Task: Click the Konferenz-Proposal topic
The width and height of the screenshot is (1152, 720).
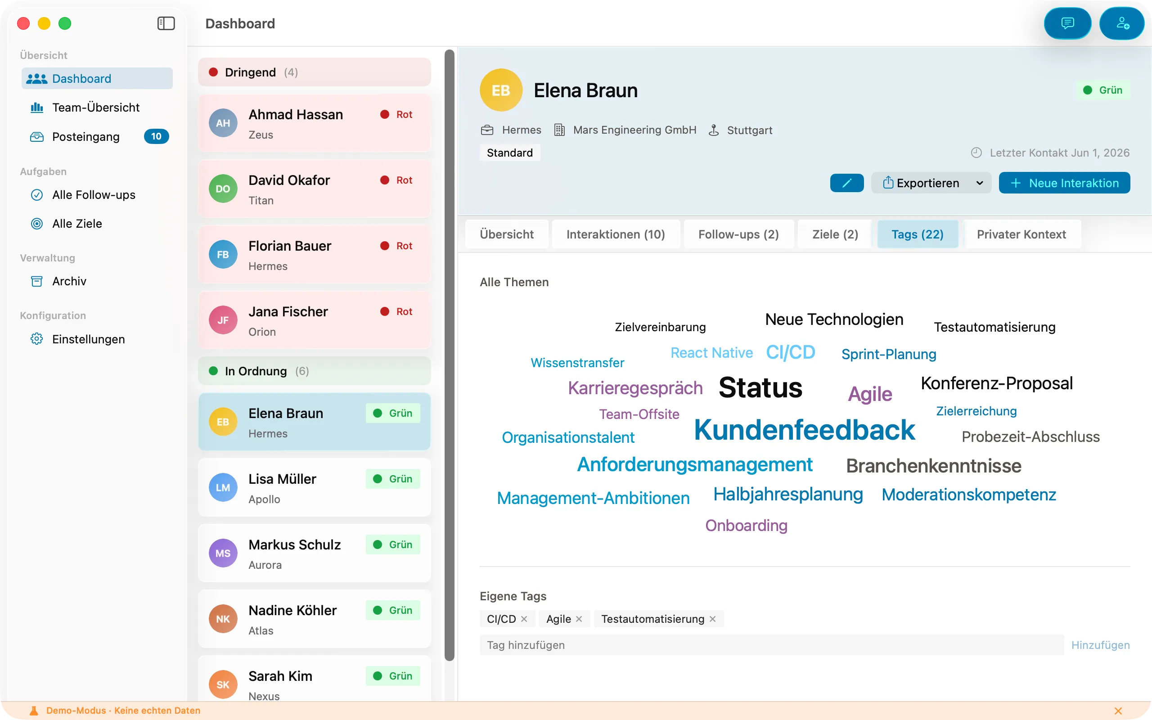Action: (997, 383)
